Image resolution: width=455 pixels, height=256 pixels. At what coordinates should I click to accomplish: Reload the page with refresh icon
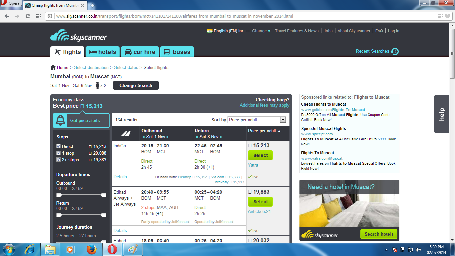28,16
